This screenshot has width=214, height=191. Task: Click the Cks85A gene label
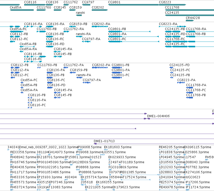pyautogui.click(x=16, y=8)
